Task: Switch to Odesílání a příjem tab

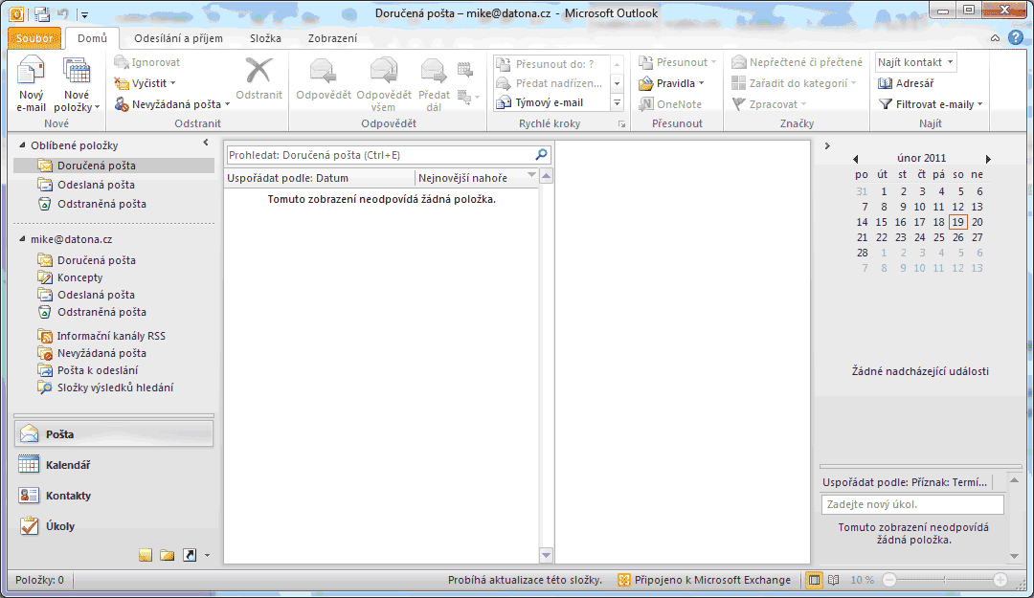Action: [179, 38]
